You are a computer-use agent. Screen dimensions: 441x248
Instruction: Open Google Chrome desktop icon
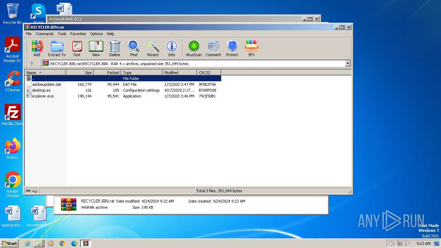pos(12,185)
